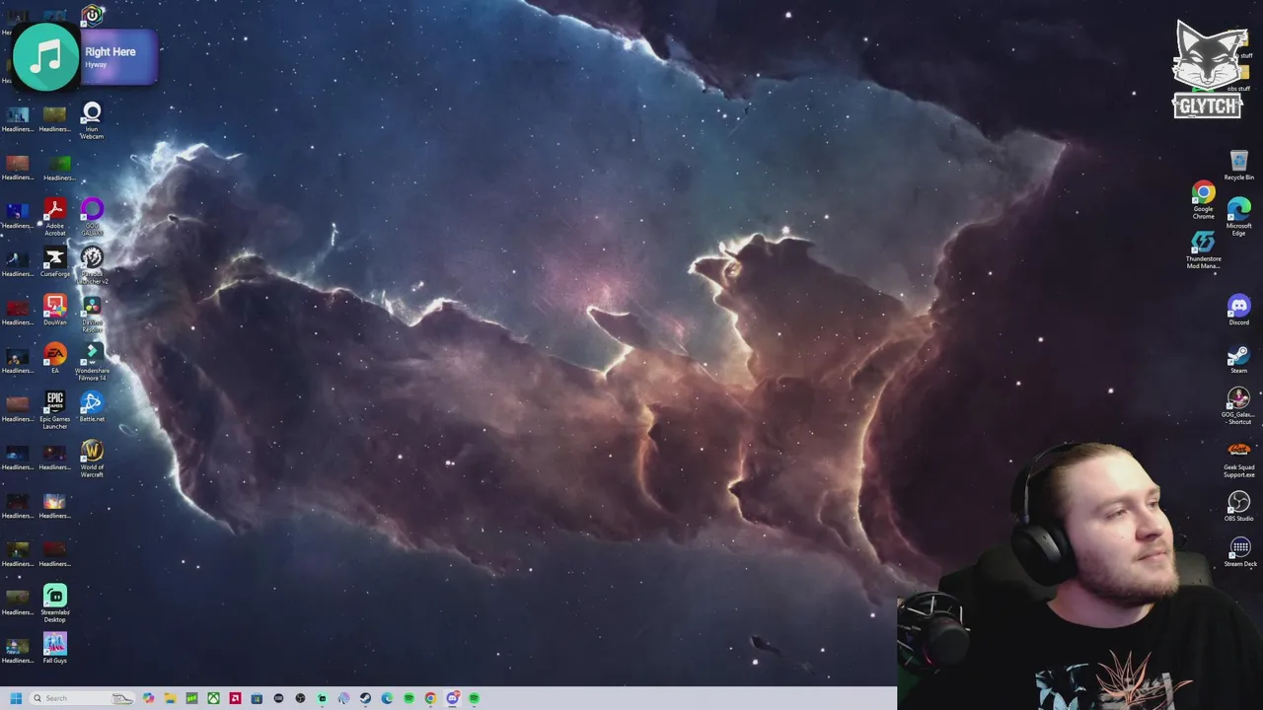Open File Explorer from taskbar

pyautogui.click(x=170, y=698)
